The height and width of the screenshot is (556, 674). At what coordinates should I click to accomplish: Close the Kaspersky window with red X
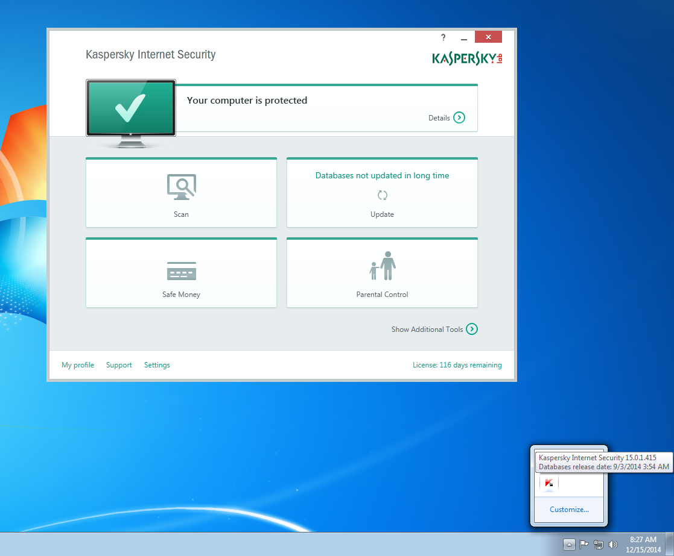click(x=488, y=37)
